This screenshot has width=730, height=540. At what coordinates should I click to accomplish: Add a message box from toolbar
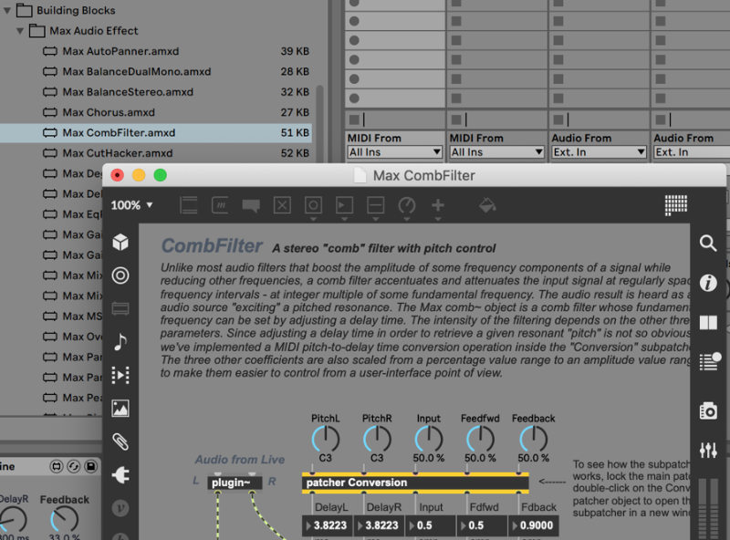[x=220, y=205]
